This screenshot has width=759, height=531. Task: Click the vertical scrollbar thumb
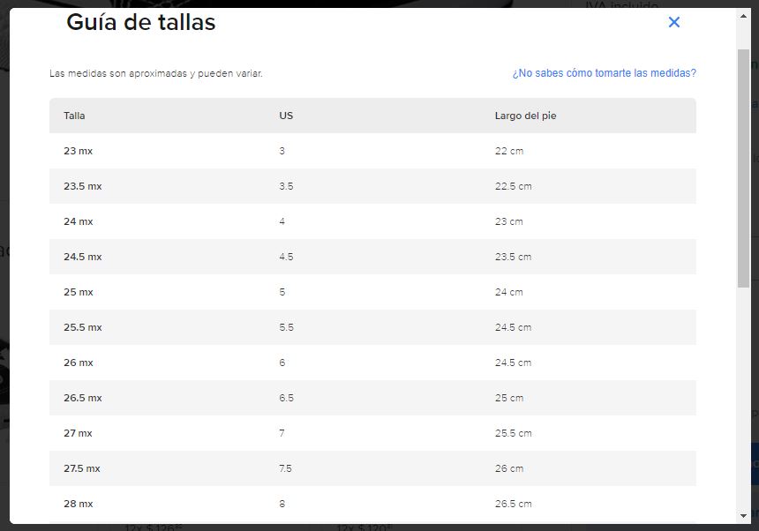[x=743, y=168]
